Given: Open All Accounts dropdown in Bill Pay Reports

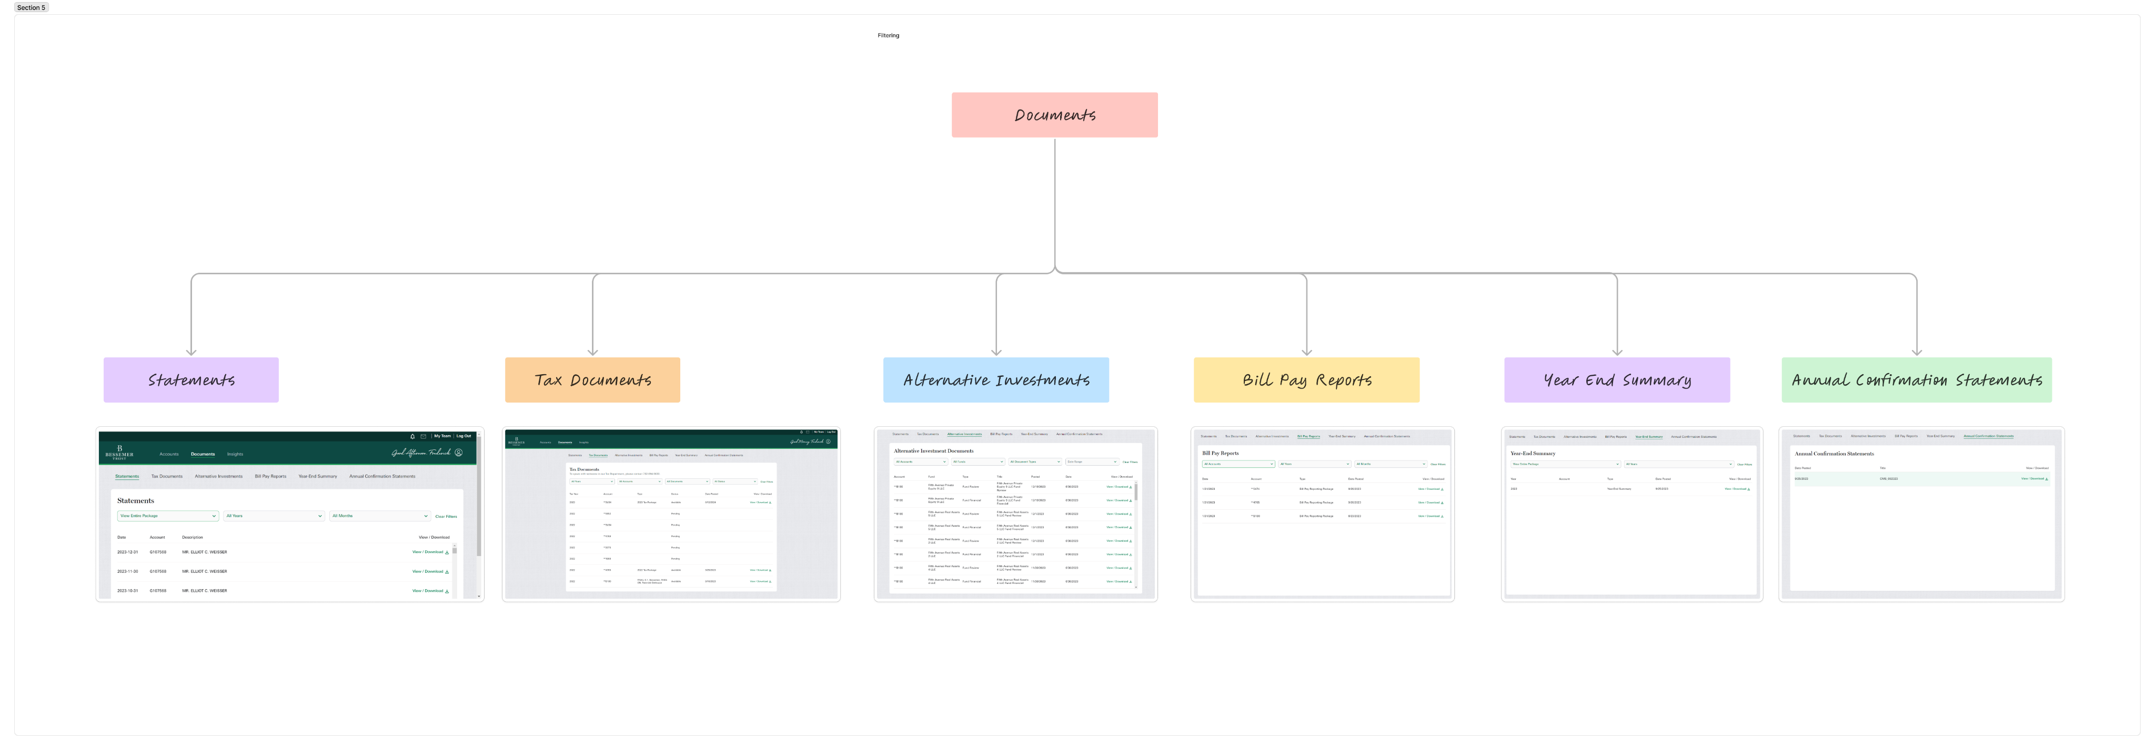Looking at the screenshot, I should click(1238, 464).
